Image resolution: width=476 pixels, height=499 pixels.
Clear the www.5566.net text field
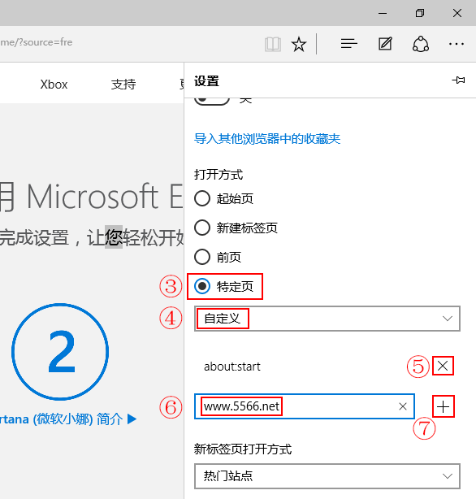pyautogui.click(x=403, y=406)
